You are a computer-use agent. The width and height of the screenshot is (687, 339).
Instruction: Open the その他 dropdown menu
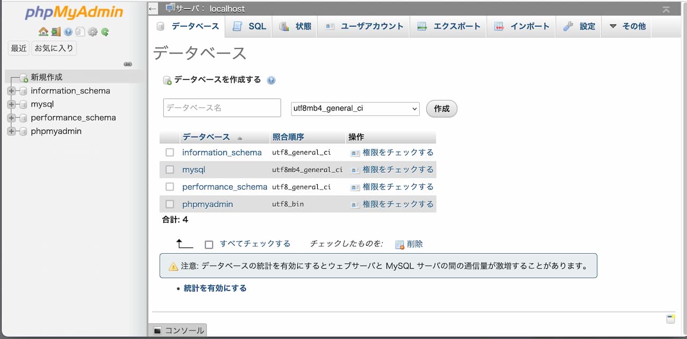click(x=627, y=26)
